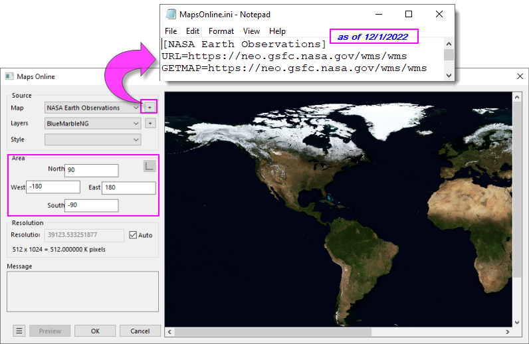Viewport: 529px width, 344px height.
Task: Maximize the Notepad window
Action: (409, 14)
